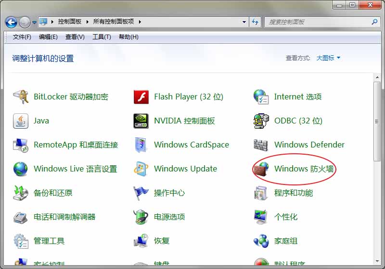Open the 程序和功能 label
The width and height of the screenshot is (385, 269).
294,193
